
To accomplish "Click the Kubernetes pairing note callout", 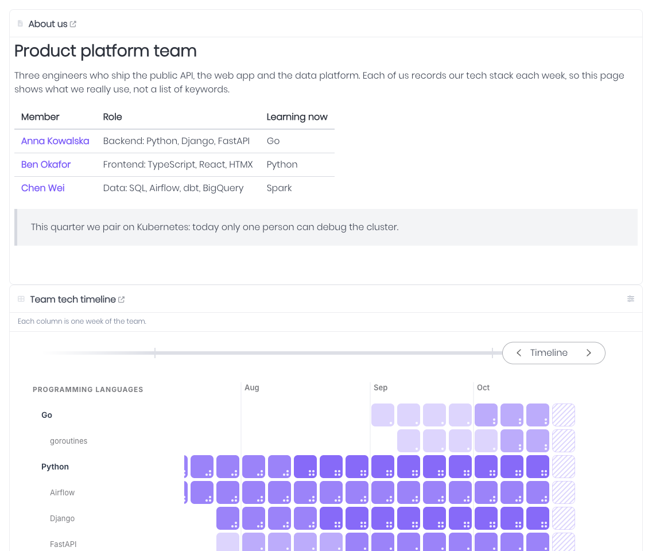I will (326, 227).
